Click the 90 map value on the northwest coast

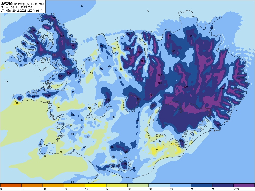pos(90,60)
